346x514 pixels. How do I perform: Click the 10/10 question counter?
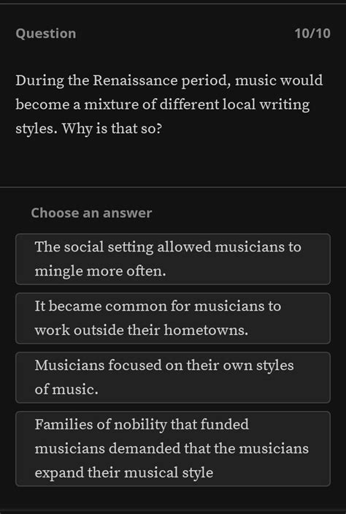tap(312, 34)
